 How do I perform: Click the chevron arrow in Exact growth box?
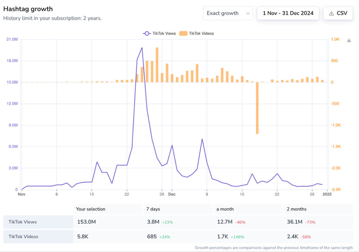[248, 13]
